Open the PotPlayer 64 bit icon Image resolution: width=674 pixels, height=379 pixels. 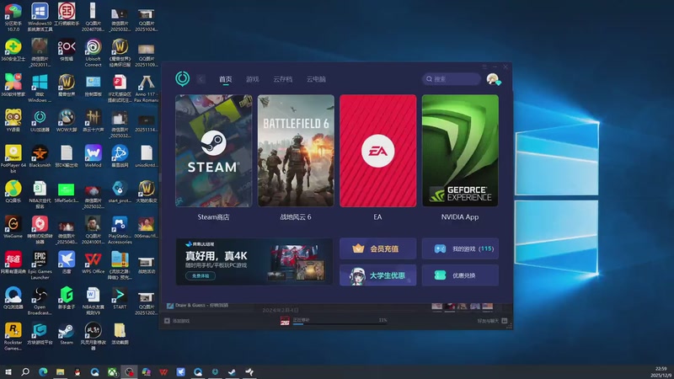[x=13, y=159]
